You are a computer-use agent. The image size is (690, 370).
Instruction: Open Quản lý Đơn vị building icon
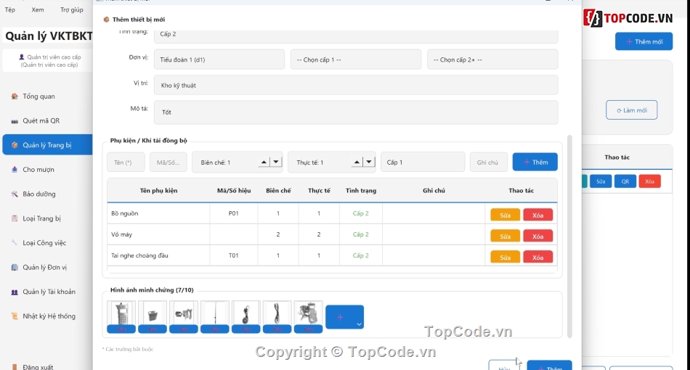[15, 268]
